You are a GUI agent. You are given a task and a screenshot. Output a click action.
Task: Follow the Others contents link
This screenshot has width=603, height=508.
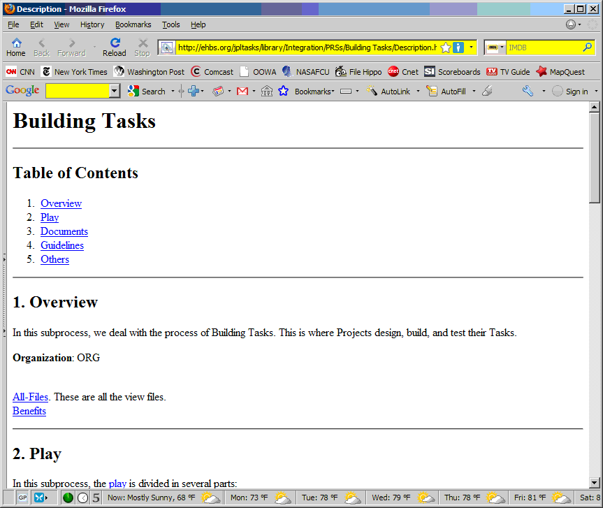coord(55,259)
